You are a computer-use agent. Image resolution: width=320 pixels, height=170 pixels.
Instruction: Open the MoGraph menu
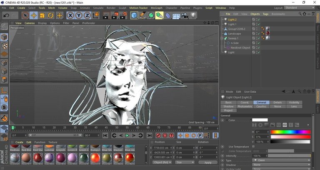pyautogui.click(x=157, y=8)
